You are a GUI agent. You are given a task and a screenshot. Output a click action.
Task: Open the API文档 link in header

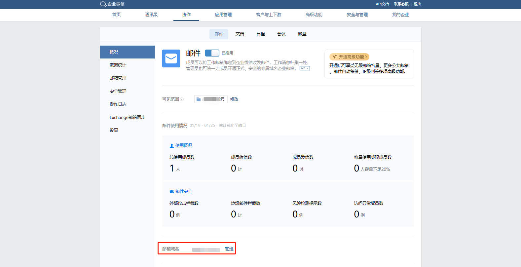pyautogui.click(x=382, y=4)
